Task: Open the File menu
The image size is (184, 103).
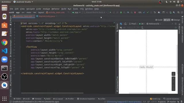Action: coord(11,9)
